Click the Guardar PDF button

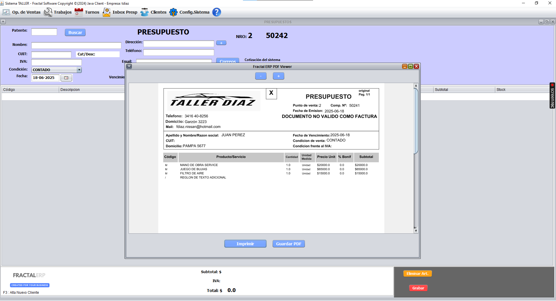coord(289,244)
